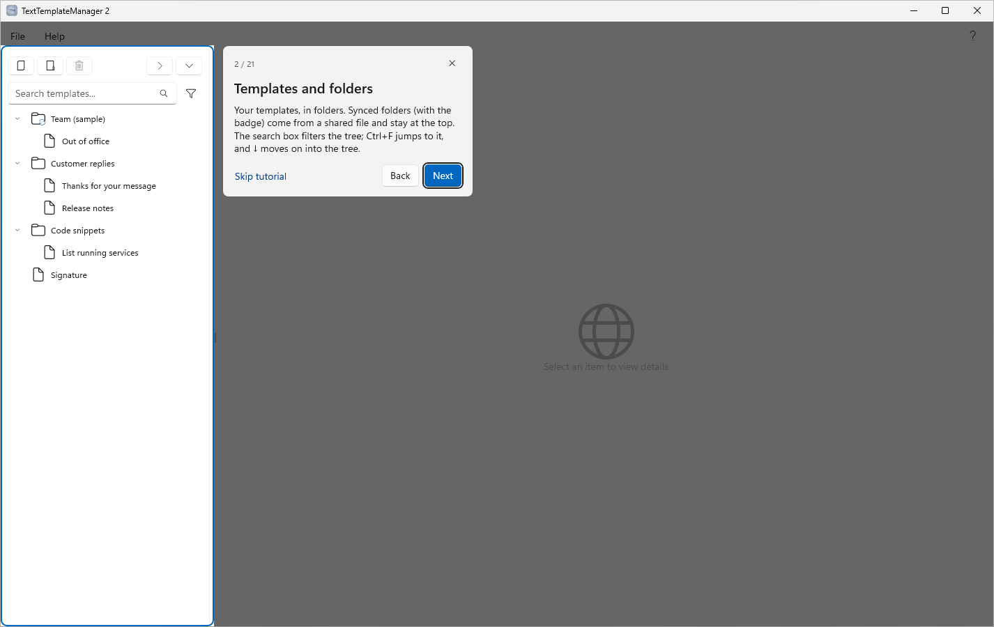
Task: Close the tutorial popup with the X
Action: pyautogui.click(x=452, y=63)
